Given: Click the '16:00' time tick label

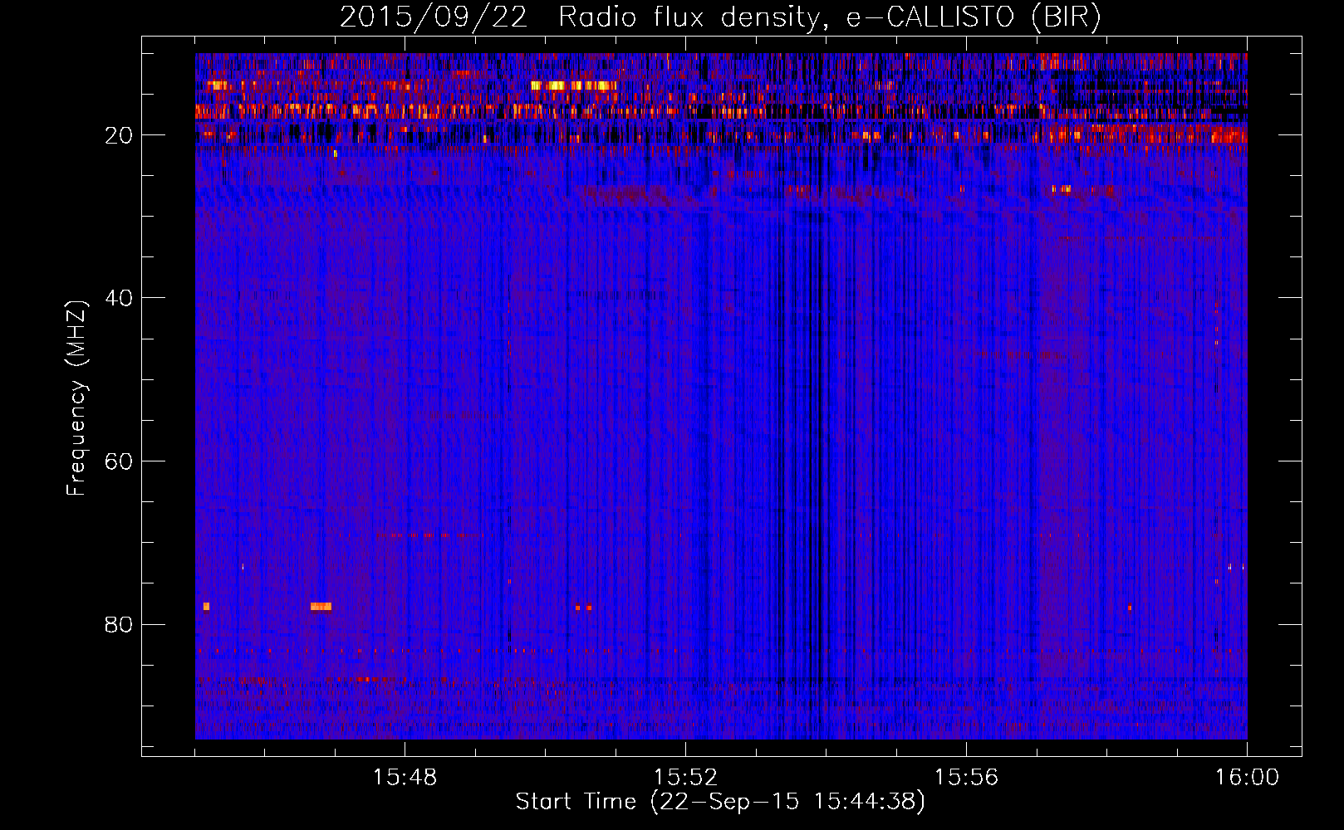Looking at the screenshot, I should pyautogui.click(x=1247, y=778).
